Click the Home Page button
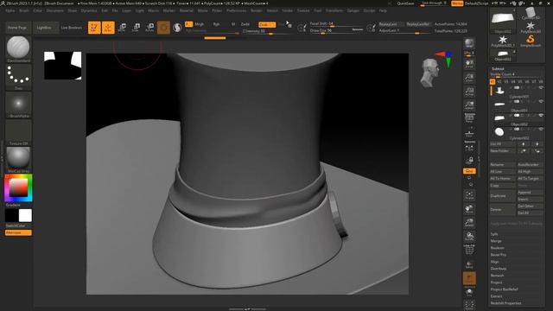This screenshot has width=553, height=311. [x=17, y=28]
